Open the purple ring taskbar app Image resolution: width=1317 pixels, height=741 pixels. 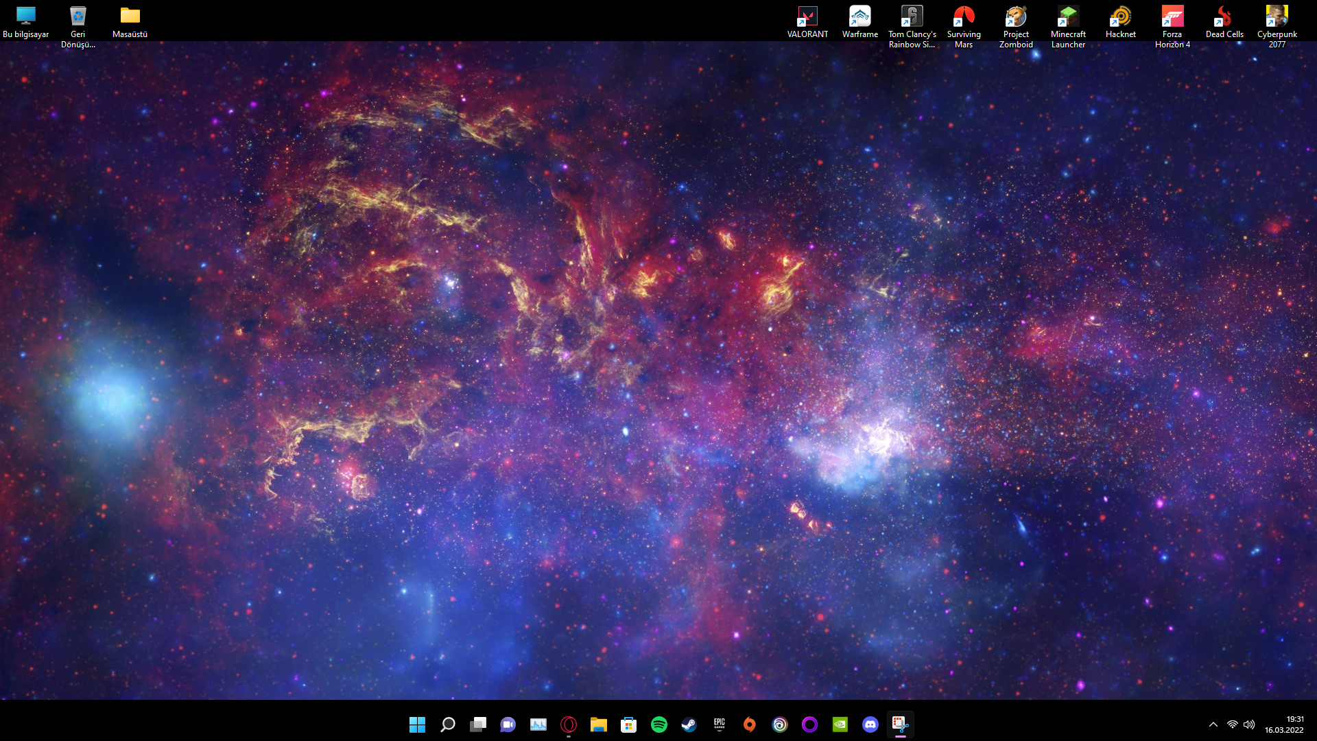point(809,725)
